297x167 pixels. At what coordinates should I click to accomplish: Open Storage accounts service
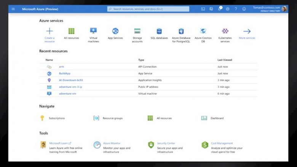[137, 31]
